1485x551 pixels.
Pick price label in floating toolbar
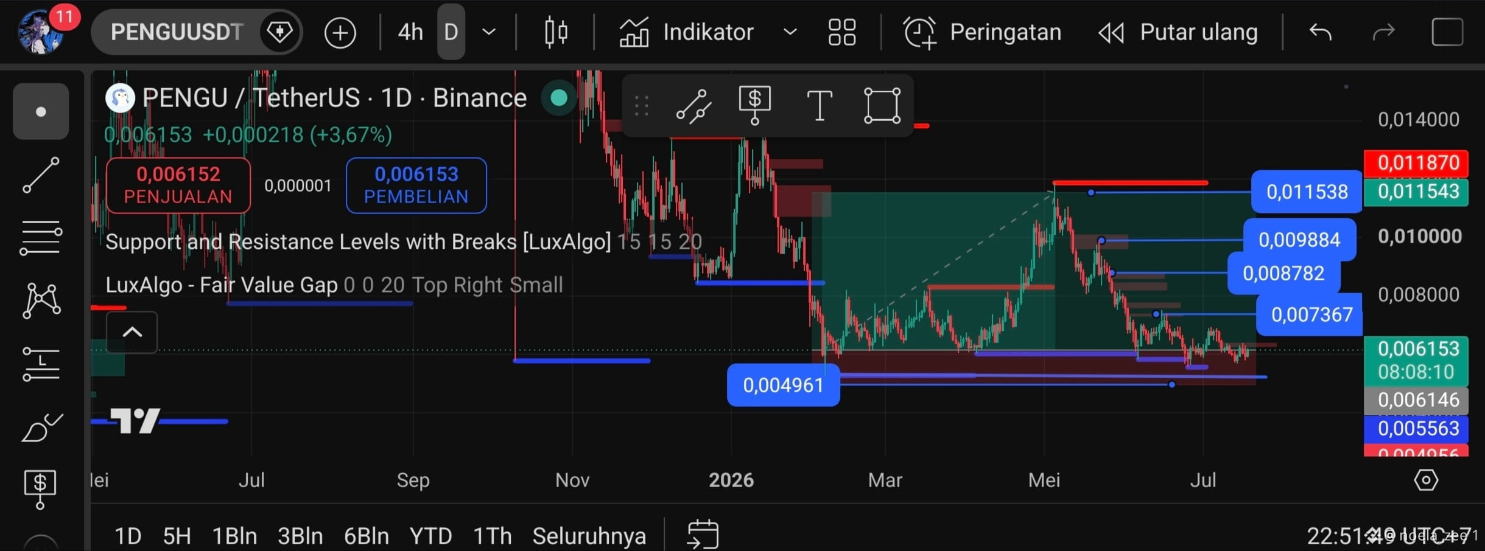754,105
